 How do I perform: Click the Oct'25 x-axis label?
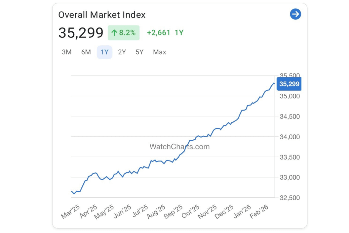pyautogui.click(x=191, y=211)
